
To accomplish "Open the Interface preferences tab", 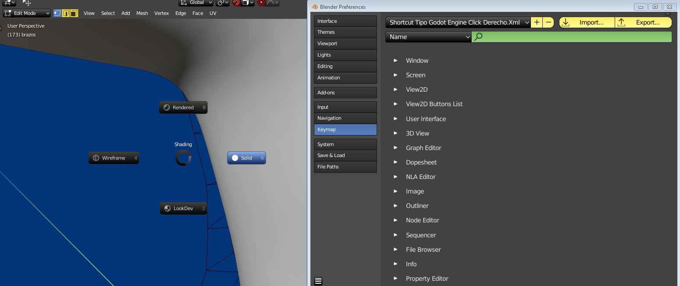I will tap(345, 21).
